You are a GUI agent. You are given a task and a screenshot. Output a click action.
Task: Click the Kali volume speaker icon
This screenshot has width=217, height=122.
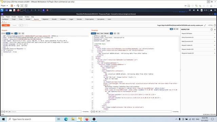tap(194, 10)
